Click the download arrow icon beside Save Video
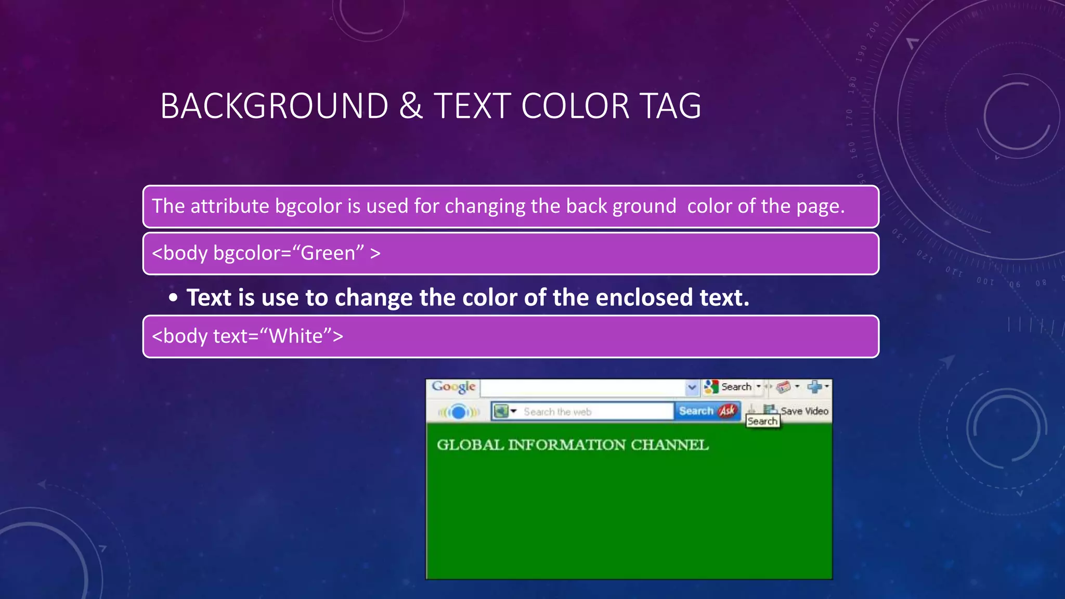1065x599 pixels. [x=752, y=409]
